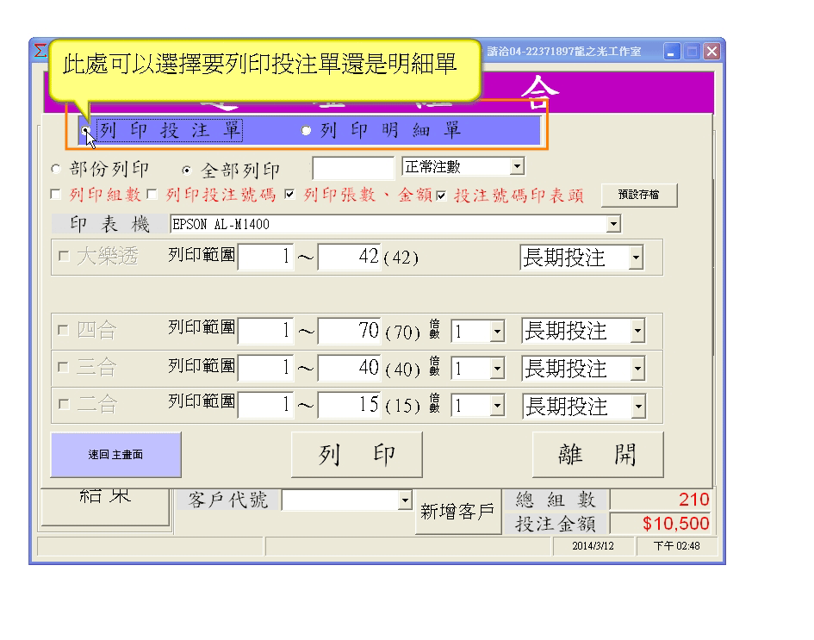Open the 正常注數 dropdown
Viewport: 814px width, 640px height.
pyautogui.click(x=517, y=166)
